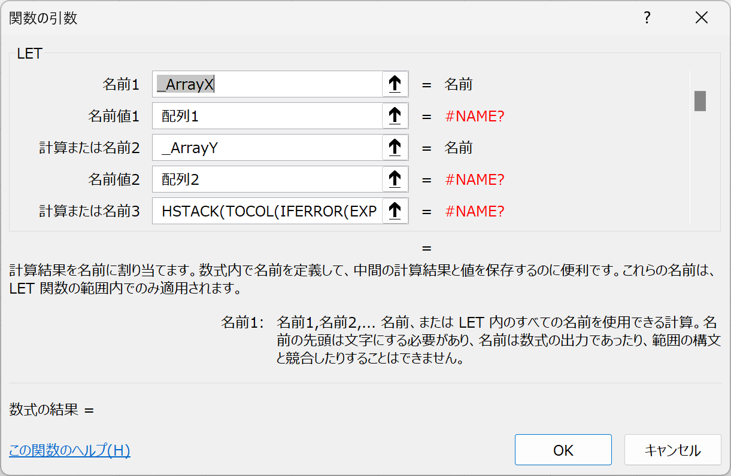Click the #NAME? result beside 計算または名前3
This screenshot has width=731, height=476.
point(475,212)
